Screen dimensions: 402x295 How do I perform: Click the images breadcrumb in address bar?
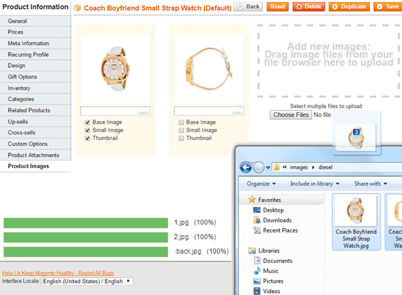click(298, 167)
